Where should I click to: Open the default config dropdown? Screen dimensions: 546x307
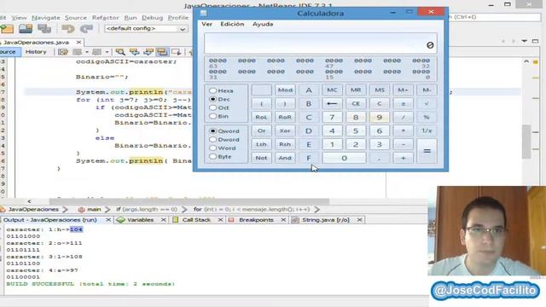pyautogui.click(x=146, y=28)
